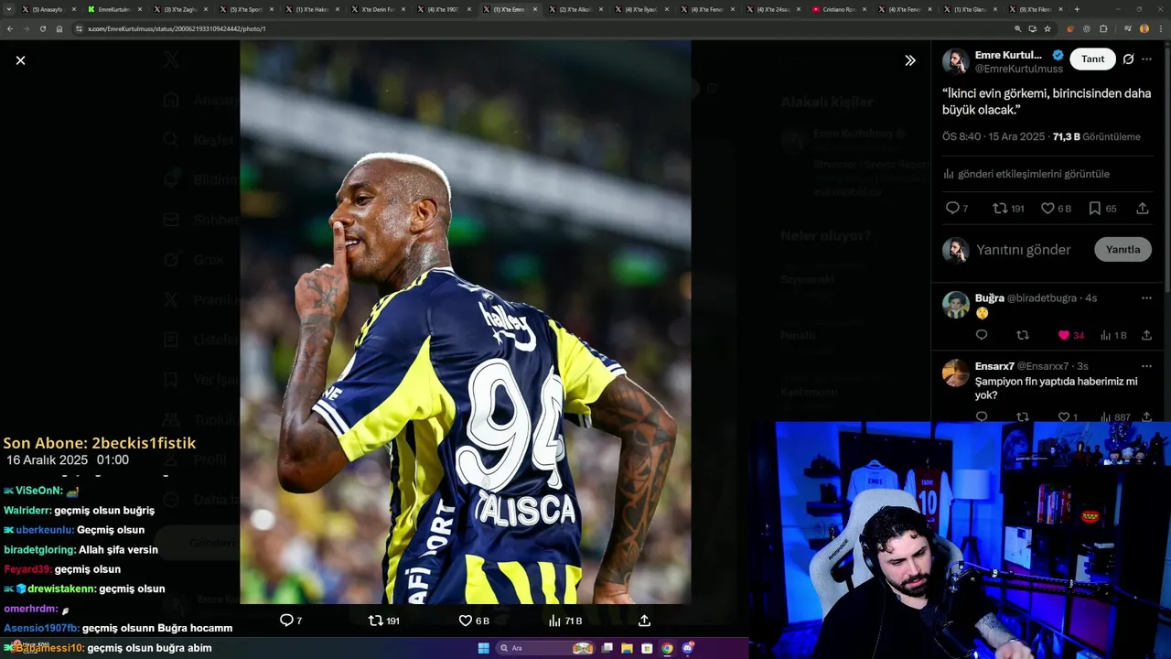Open Ensarx7's profile avatar
Image resolution: width=1171 pixels, height=659 pixels.
pos(956,373)
